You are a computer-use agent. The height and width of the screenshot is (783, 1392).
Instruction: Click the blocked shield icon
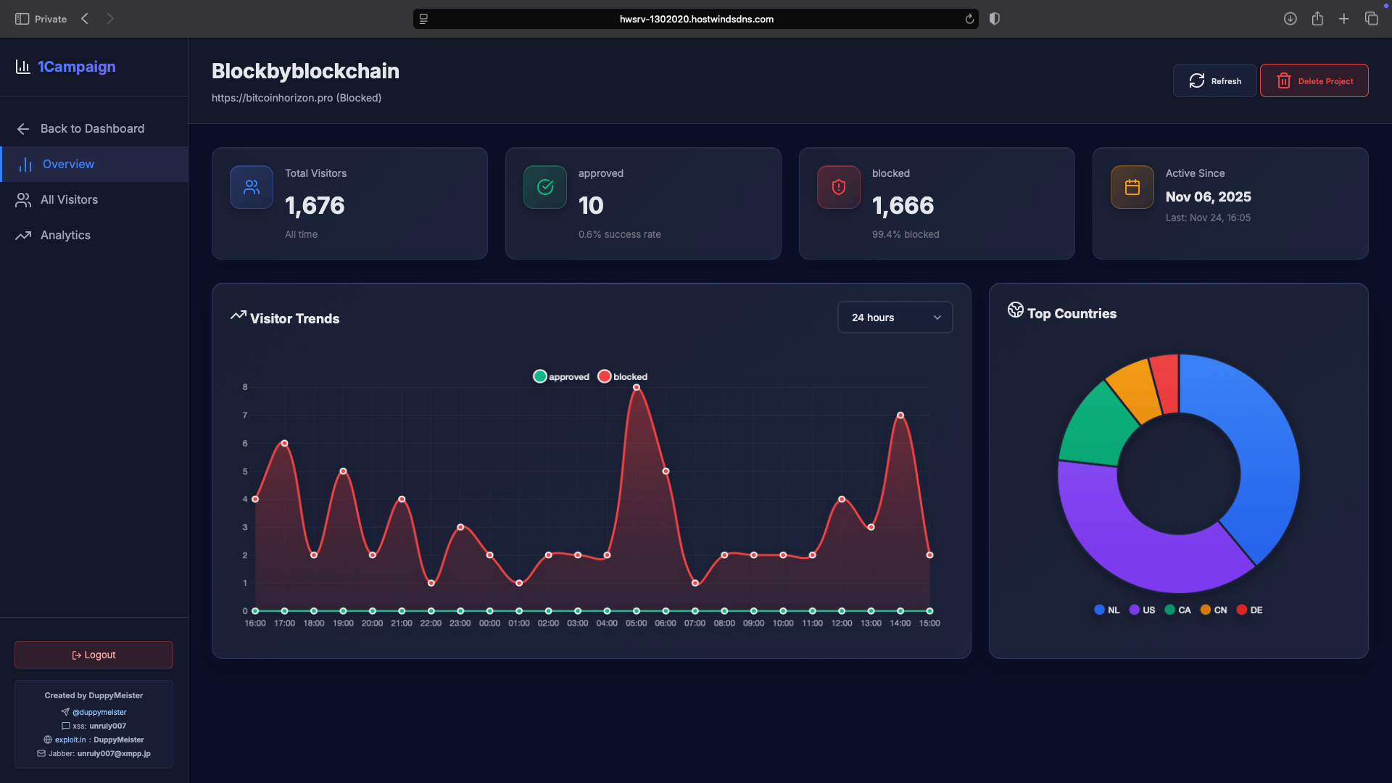click(839, 187)
